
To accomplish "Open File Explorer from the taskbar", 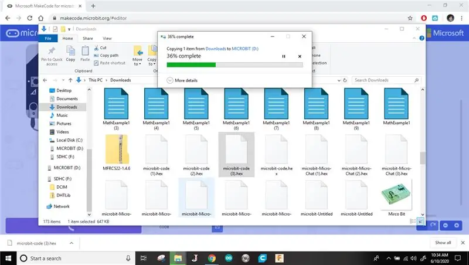I will click(x=178, y=258).
